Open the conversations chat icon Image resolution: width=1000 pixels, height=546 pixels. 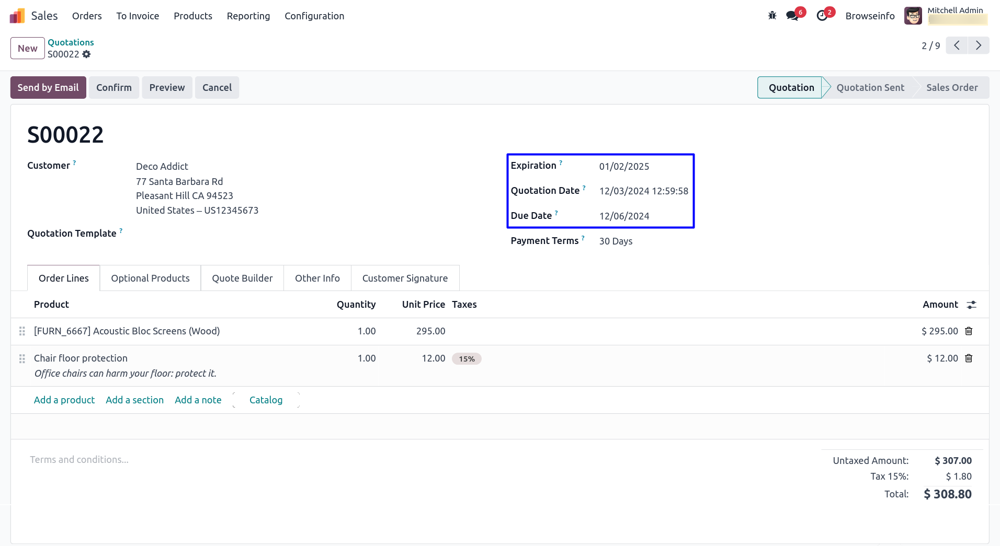tap(793, 16)
